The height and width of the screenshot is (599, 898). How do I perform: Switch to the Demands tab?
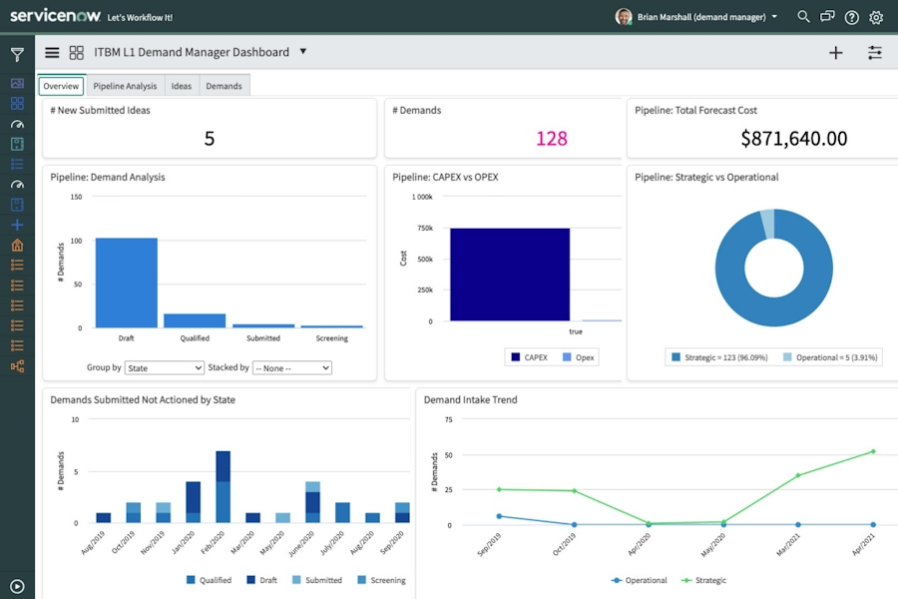[x=224, y=86]
